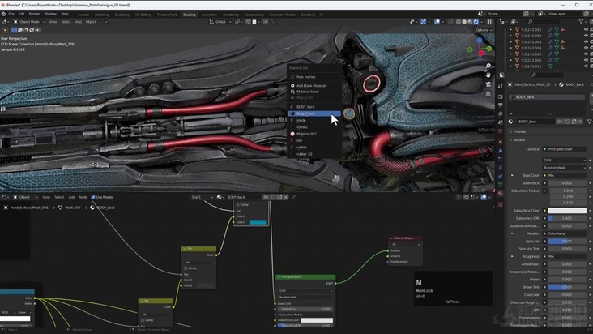Open the Render menu

point(34,14)
